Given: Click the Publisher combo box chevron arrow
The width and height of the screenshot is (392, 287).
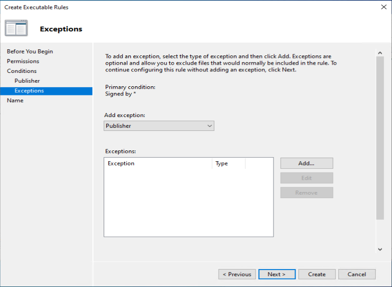Looking at the screenshot, I should (209, 126).
